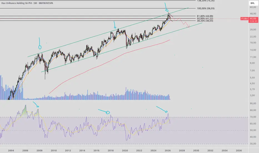The image size is (259, 153).
Task: Click 7,00 on the price axis
Action: click(x=252, y=70)
